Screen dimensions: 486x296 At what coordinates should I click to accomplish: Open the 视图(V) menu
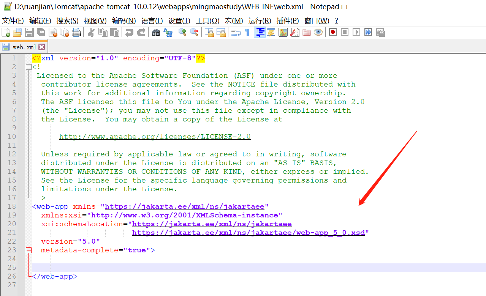click(95, 20)
